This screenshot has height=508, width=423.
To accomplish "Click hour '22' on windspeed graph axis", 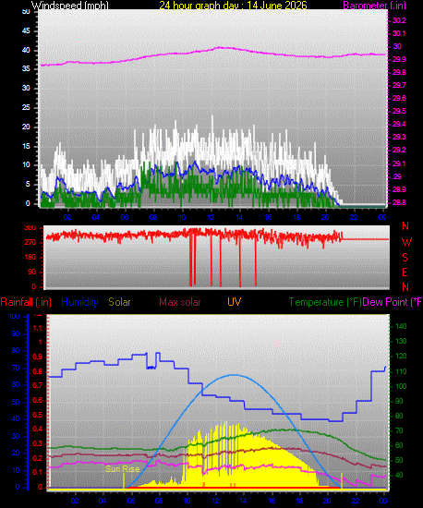I will tap(354, 217).
